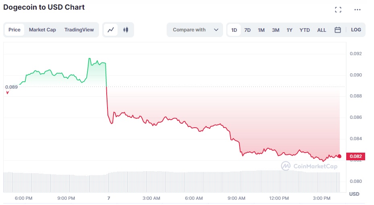Select the ALL time range option
This screenshot has width=374, height=205.
[321, 30]
